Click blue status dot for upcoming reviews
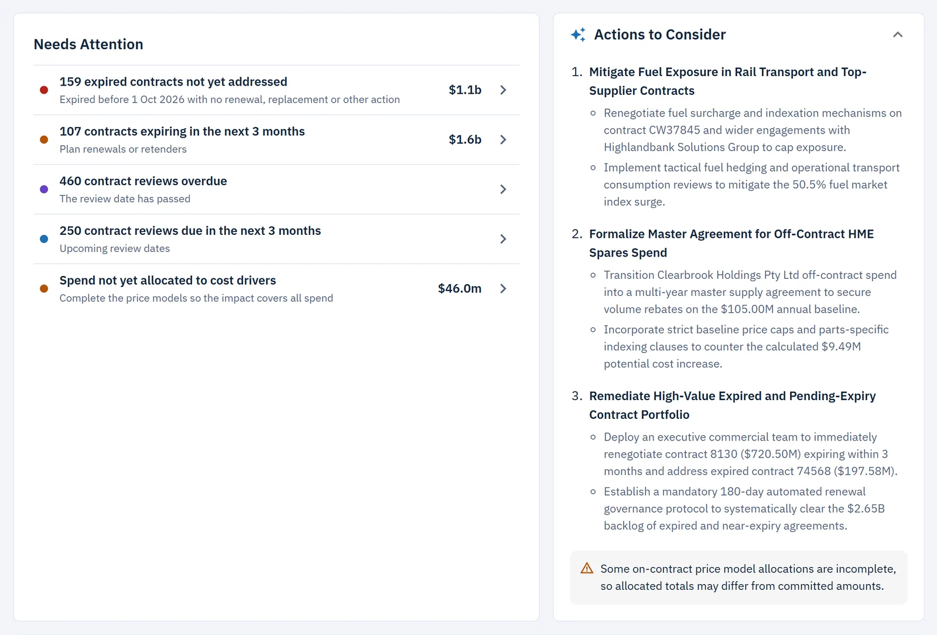 click(44, 239)
